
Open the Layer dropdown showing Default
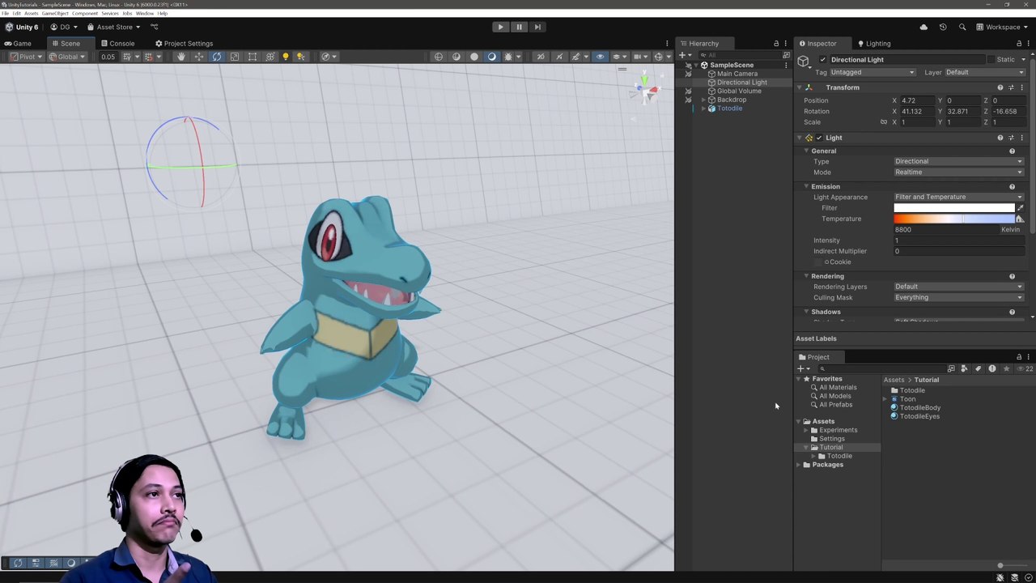point(984,72)
